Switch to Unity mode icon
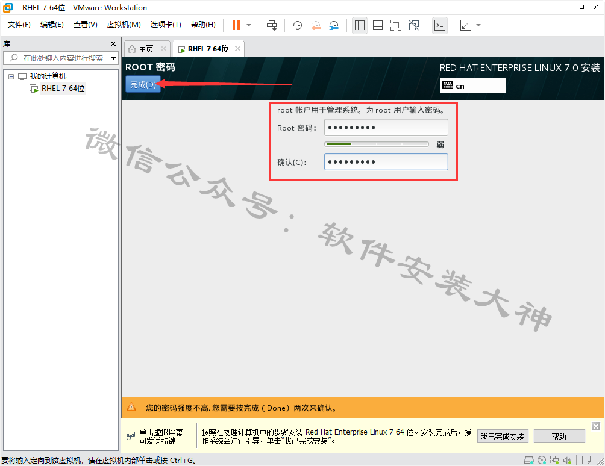605x466 pixels. pyautogui.click(x=414, y=25)
